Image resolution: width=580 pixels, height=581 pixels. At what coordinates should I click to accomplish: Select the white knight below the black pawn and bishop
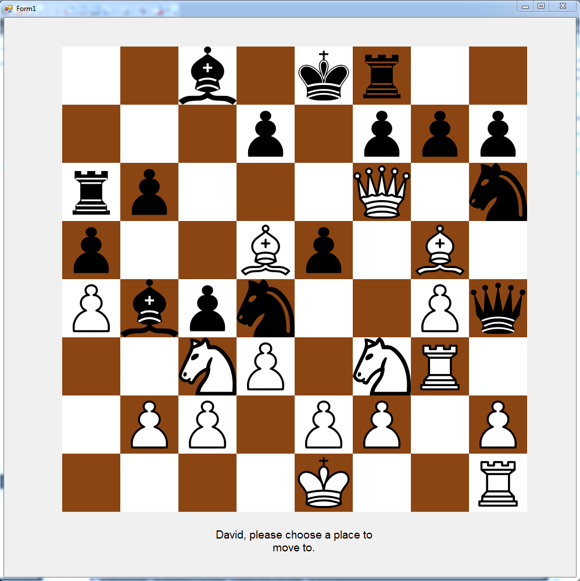click(x=207, y=366)
